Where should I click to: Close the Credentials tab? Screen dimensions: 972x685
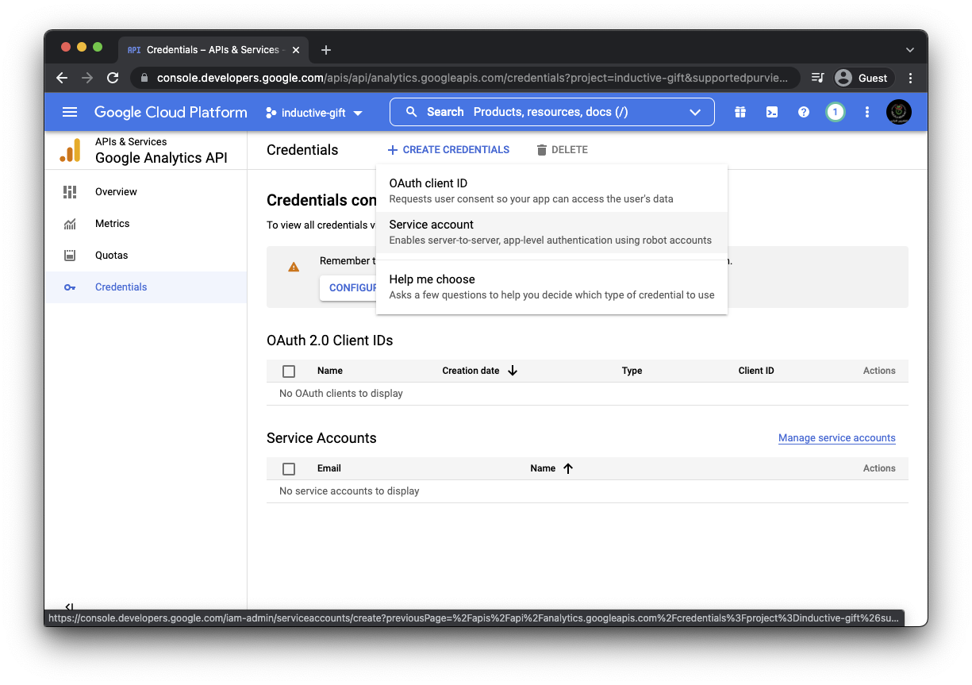click(296, 50)
